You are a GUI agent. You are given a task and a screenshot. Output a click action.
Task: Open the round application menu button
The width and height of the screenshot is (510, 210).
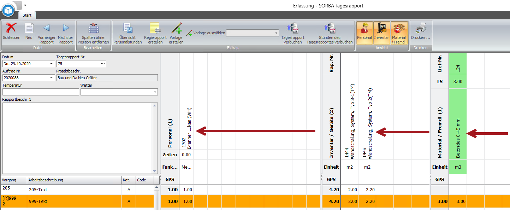[x=8, y=10]
